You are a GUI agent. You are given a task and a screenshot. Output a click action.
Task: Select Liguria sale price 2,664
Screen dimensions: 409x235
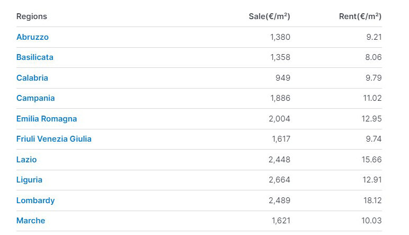tap(279, 180)
